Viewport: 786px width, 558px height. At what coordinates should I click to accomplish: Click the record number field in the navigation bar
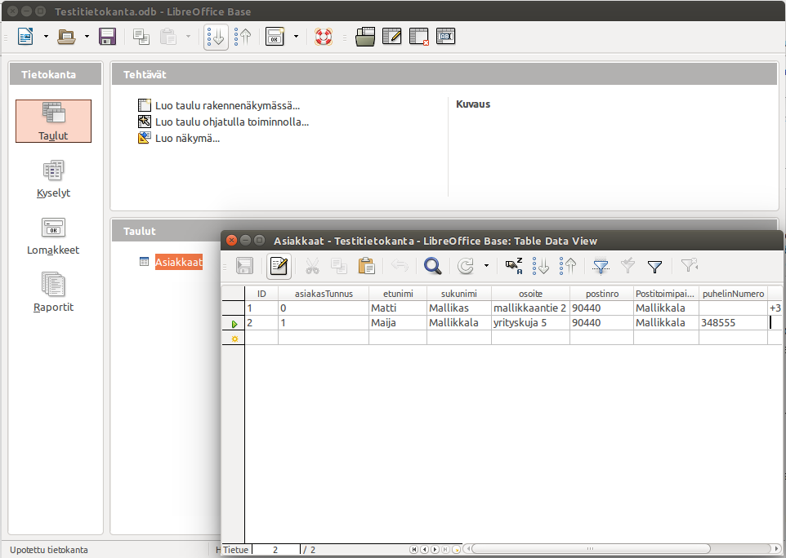click(275, 550)
